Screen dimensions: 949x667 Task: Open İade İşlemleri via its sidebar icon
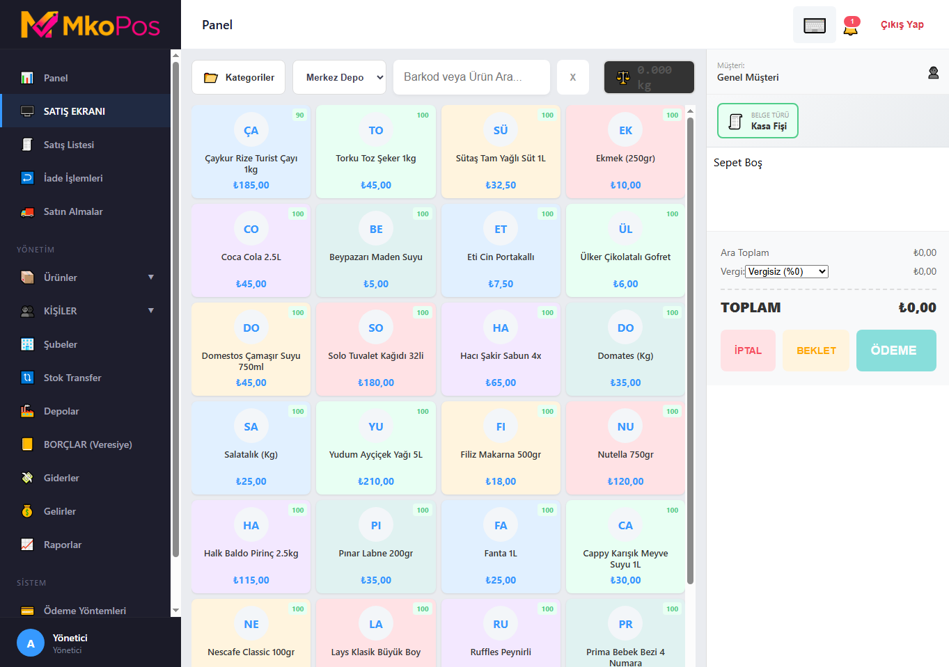(28, 178)
